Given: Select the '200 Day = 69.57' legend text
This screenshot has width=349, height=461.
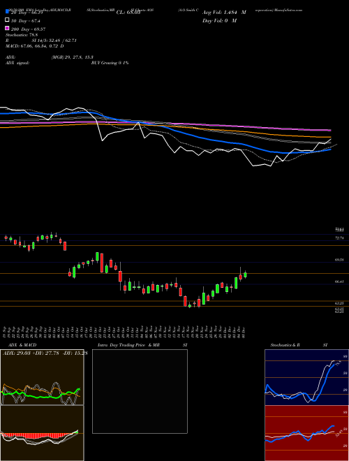Looking at the screenshot, I should point(28,29).
